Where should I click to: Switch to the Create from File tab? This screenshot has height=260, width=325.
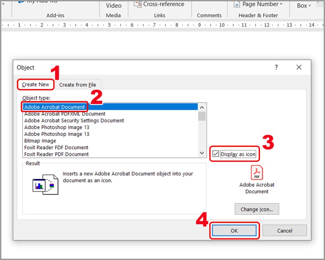[78, 85]
